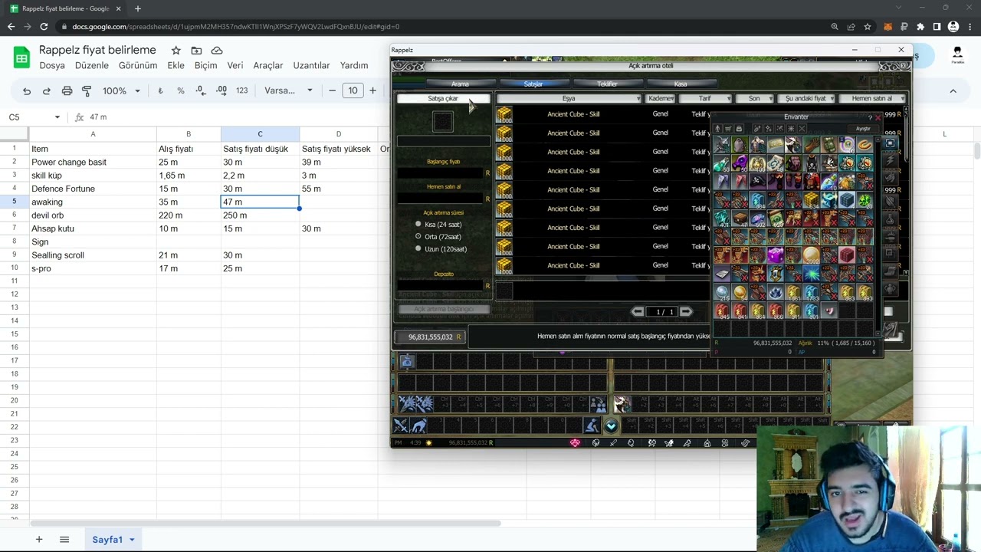
Task: Increase decimal places in the Sheets toolbar
Action: pyautogui.click(x=221, y=90)
